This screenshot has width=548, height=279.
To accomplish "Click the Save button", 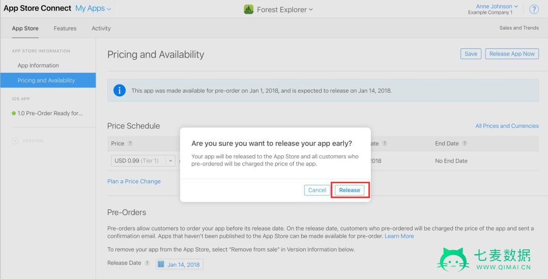I will [471, 54].
